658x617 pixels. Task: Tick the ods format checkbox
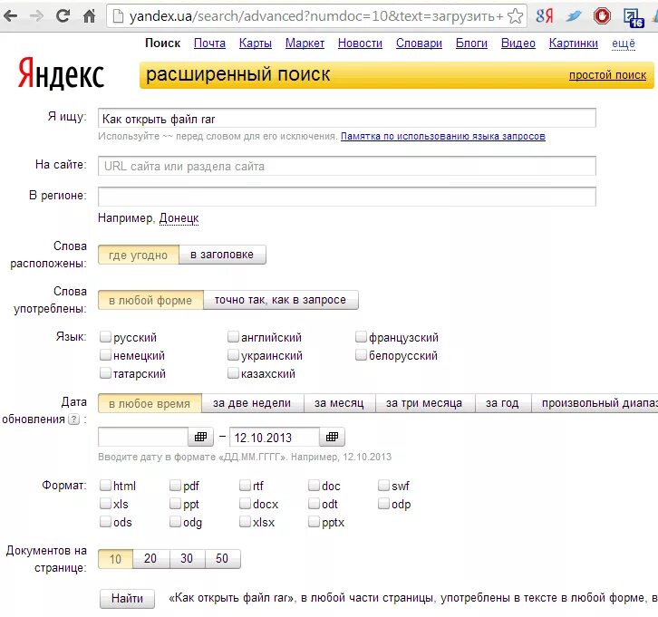pos(105,522)
